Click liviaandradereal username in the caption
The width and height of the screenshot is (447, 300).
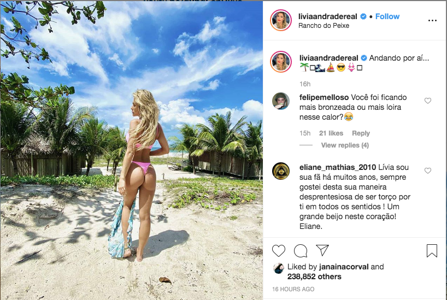[x=329, y=58]
